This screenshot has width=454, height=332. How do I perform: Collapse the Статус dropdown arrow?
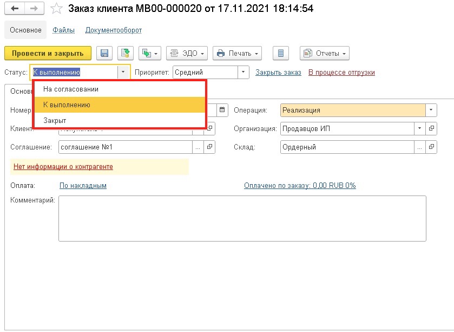click(123, 72)
